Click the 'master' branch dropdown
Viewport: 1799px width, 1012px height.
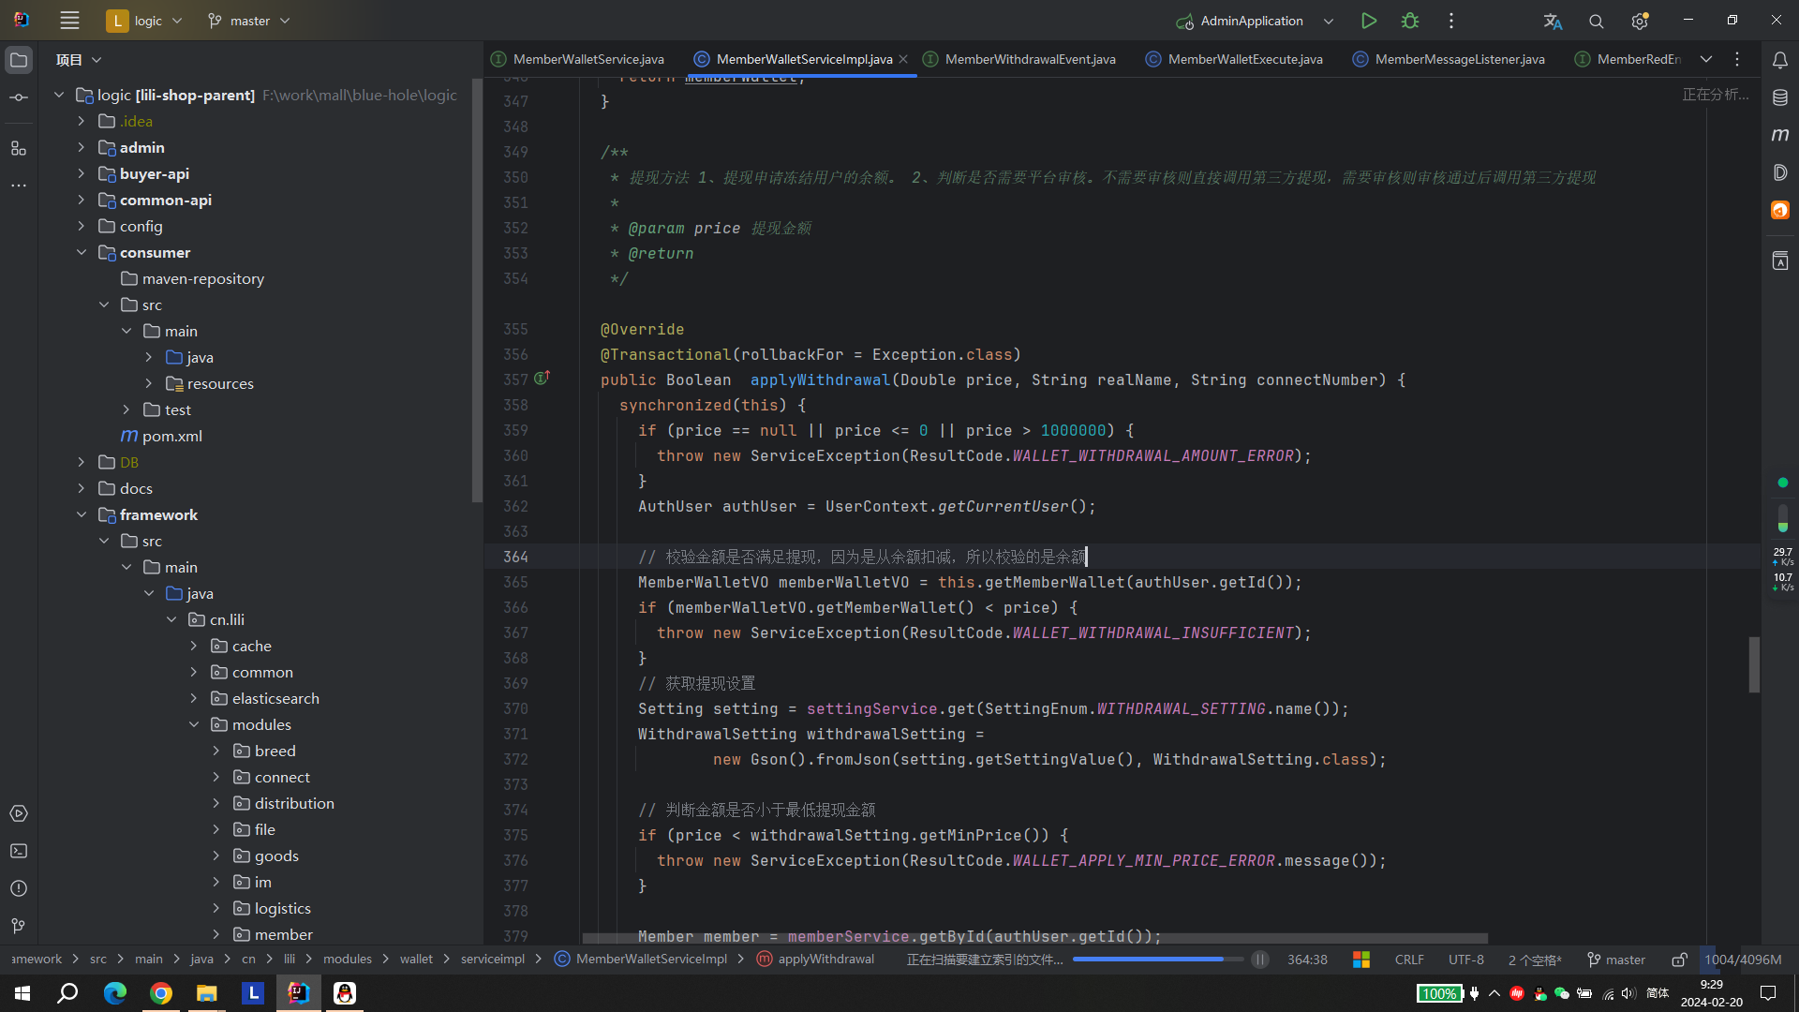(x=245, y=20)
